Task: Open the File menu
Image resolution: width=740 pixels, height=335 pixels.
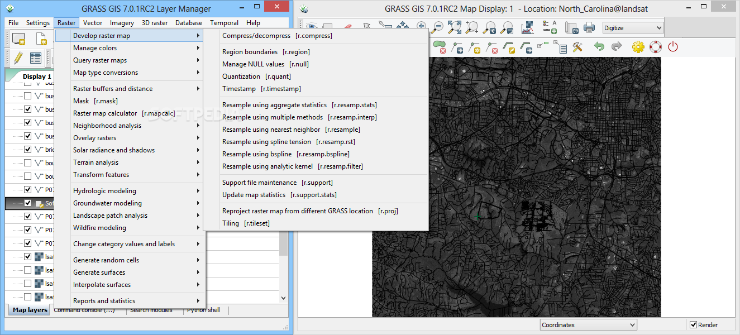Action: pos(13,23)
